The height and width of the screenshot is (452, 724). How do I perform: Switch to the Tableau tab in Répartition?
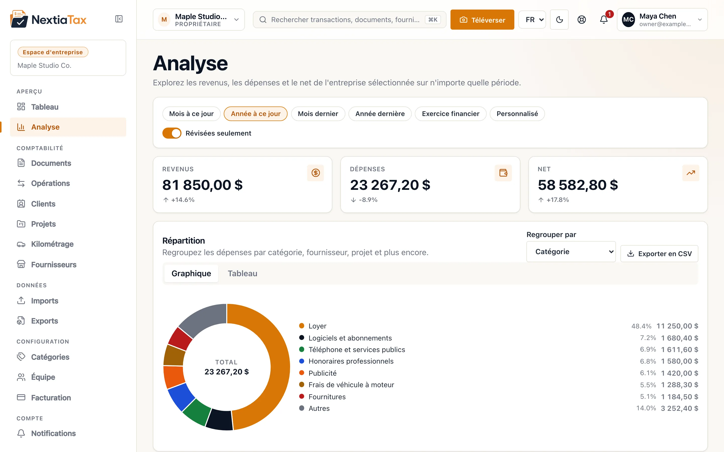pyautogui.click(x=242, y=273)
